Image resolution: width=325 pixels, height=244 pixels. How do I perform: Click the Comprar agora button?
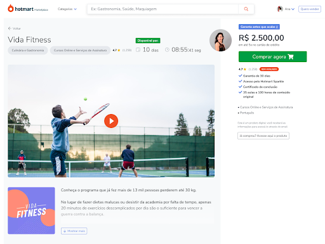pyautogui.click(x=272, y=56)
